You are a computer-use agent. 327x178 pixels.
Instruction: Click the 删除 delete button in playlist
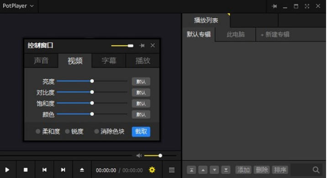(x=262, y=170)
